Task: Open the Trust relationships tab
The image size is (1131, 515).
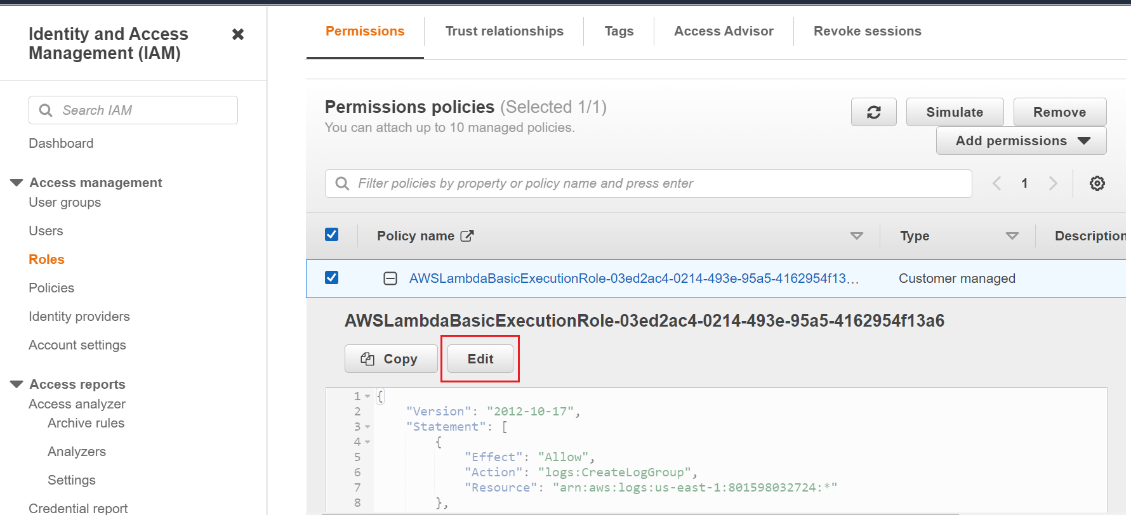Action: (505, 31)
